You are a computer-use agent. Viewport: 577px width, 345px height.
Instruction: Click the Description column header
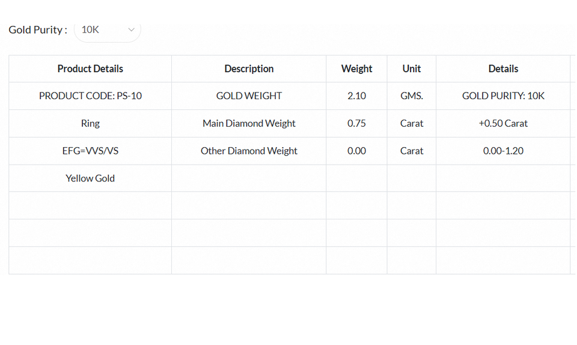pyautogui.click(x=249, y=69)
